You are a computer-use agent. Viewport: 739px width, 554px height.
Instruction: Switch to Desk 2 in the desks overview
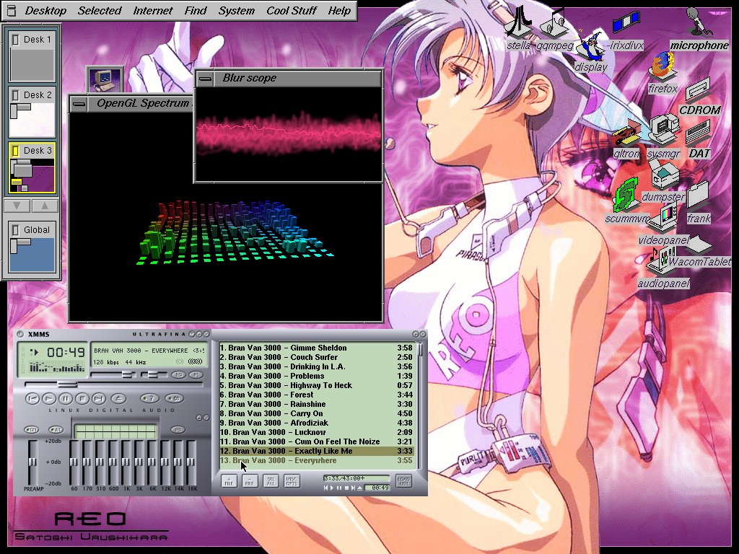click(32, 112)
